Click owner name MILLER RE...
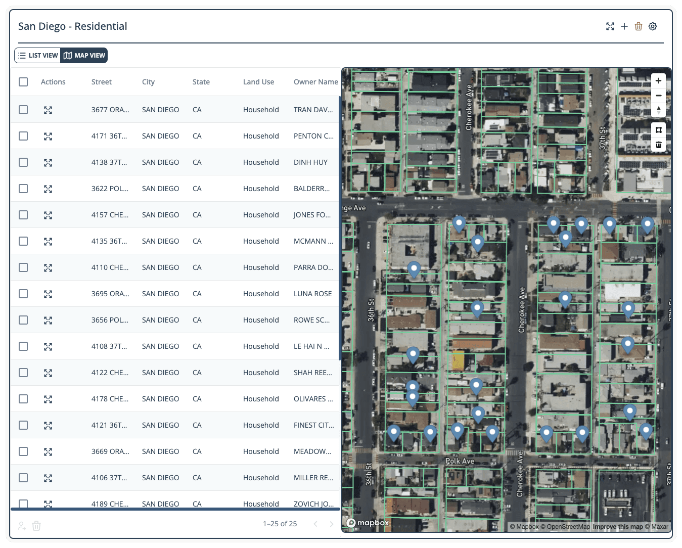The height and width of the screenshot is (548, 682). (x=313, y=478)
